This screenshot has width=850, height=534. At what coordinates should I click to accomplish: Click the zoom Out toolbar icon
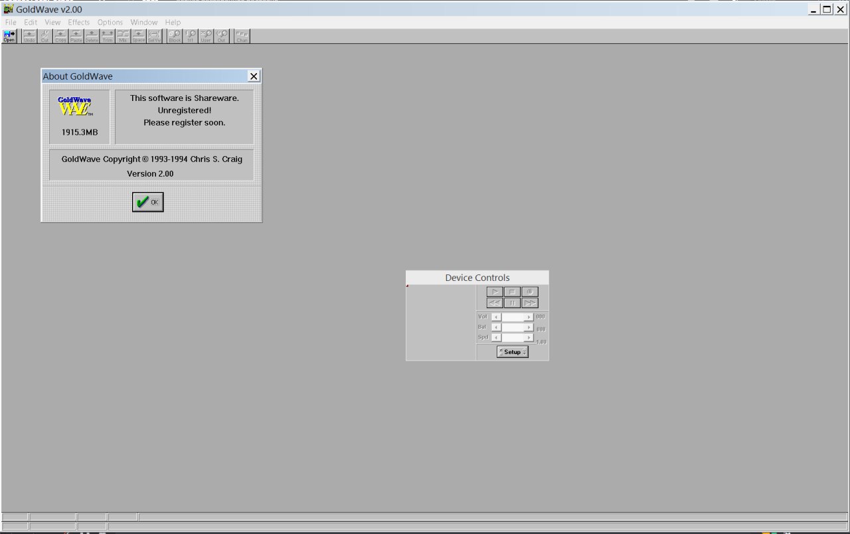tap(222, 37)
